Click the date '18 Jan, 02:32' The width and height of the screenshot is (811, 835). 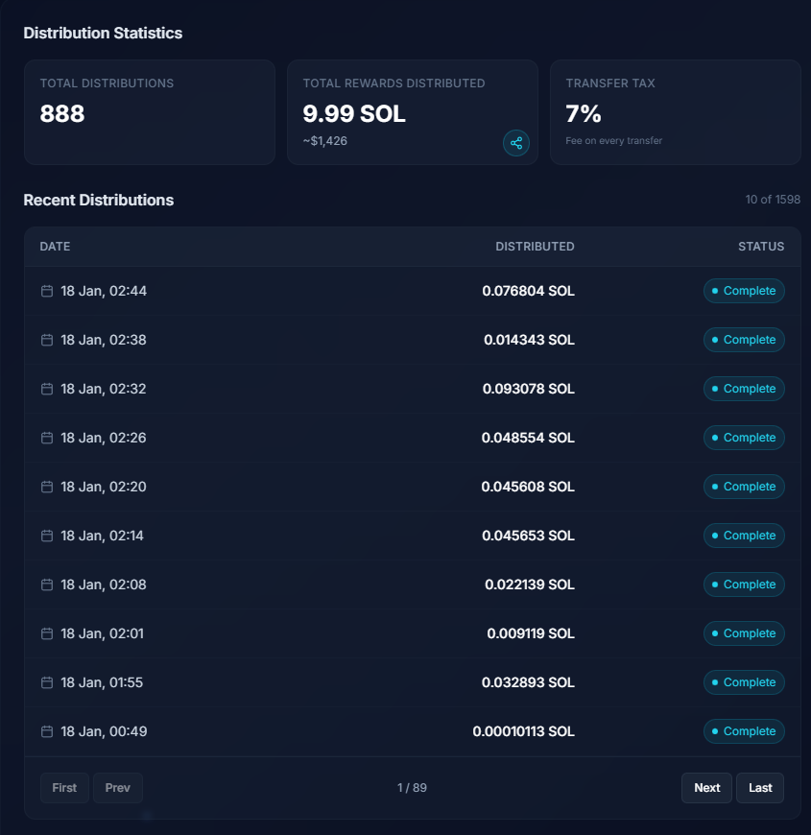click(104, 389)
